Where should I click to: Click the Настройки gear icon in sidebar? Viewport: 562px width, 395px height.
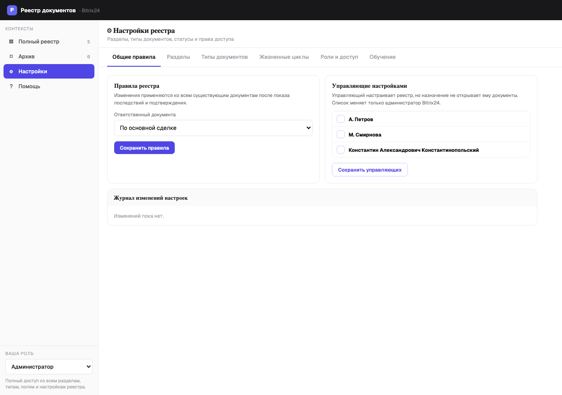click(x=11, y=72)
